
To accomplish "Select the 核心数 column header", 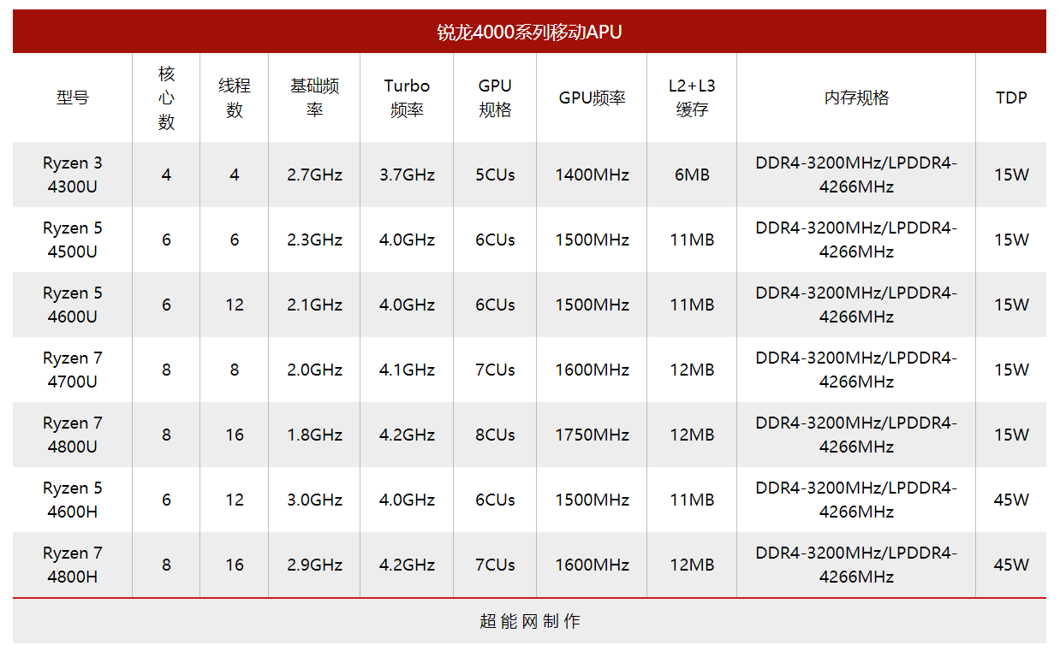I will click(166, 98).
